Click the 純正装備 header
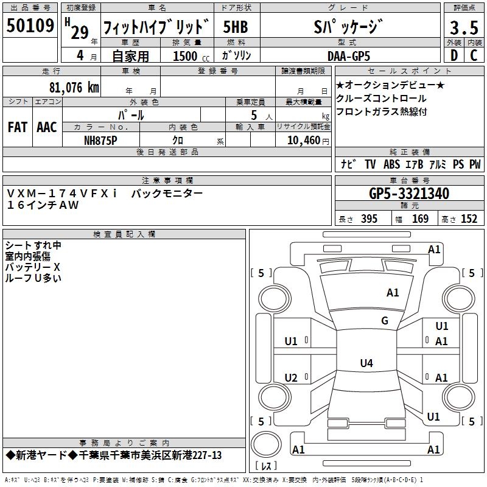The height and width of the screenshot is (487, 487). coord(409,152)
